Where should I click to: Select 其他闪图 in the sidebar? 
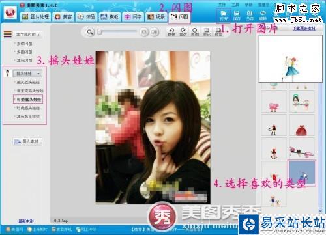(x=24, y=61)
